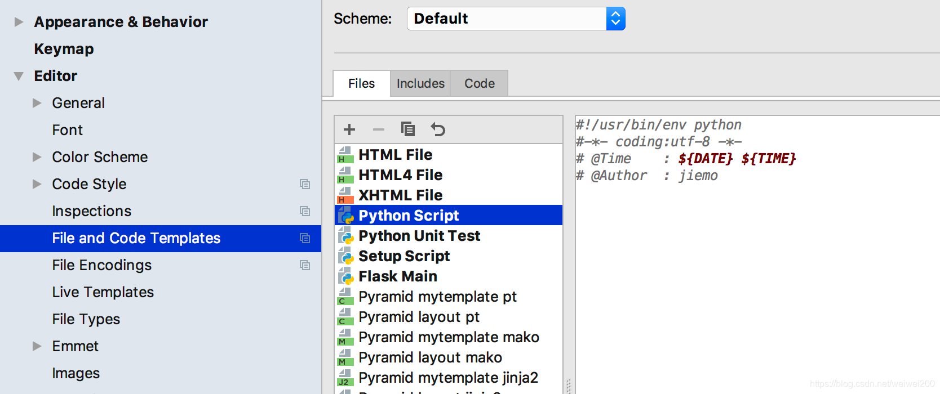Click inside the template text editor

click(755, 270)
